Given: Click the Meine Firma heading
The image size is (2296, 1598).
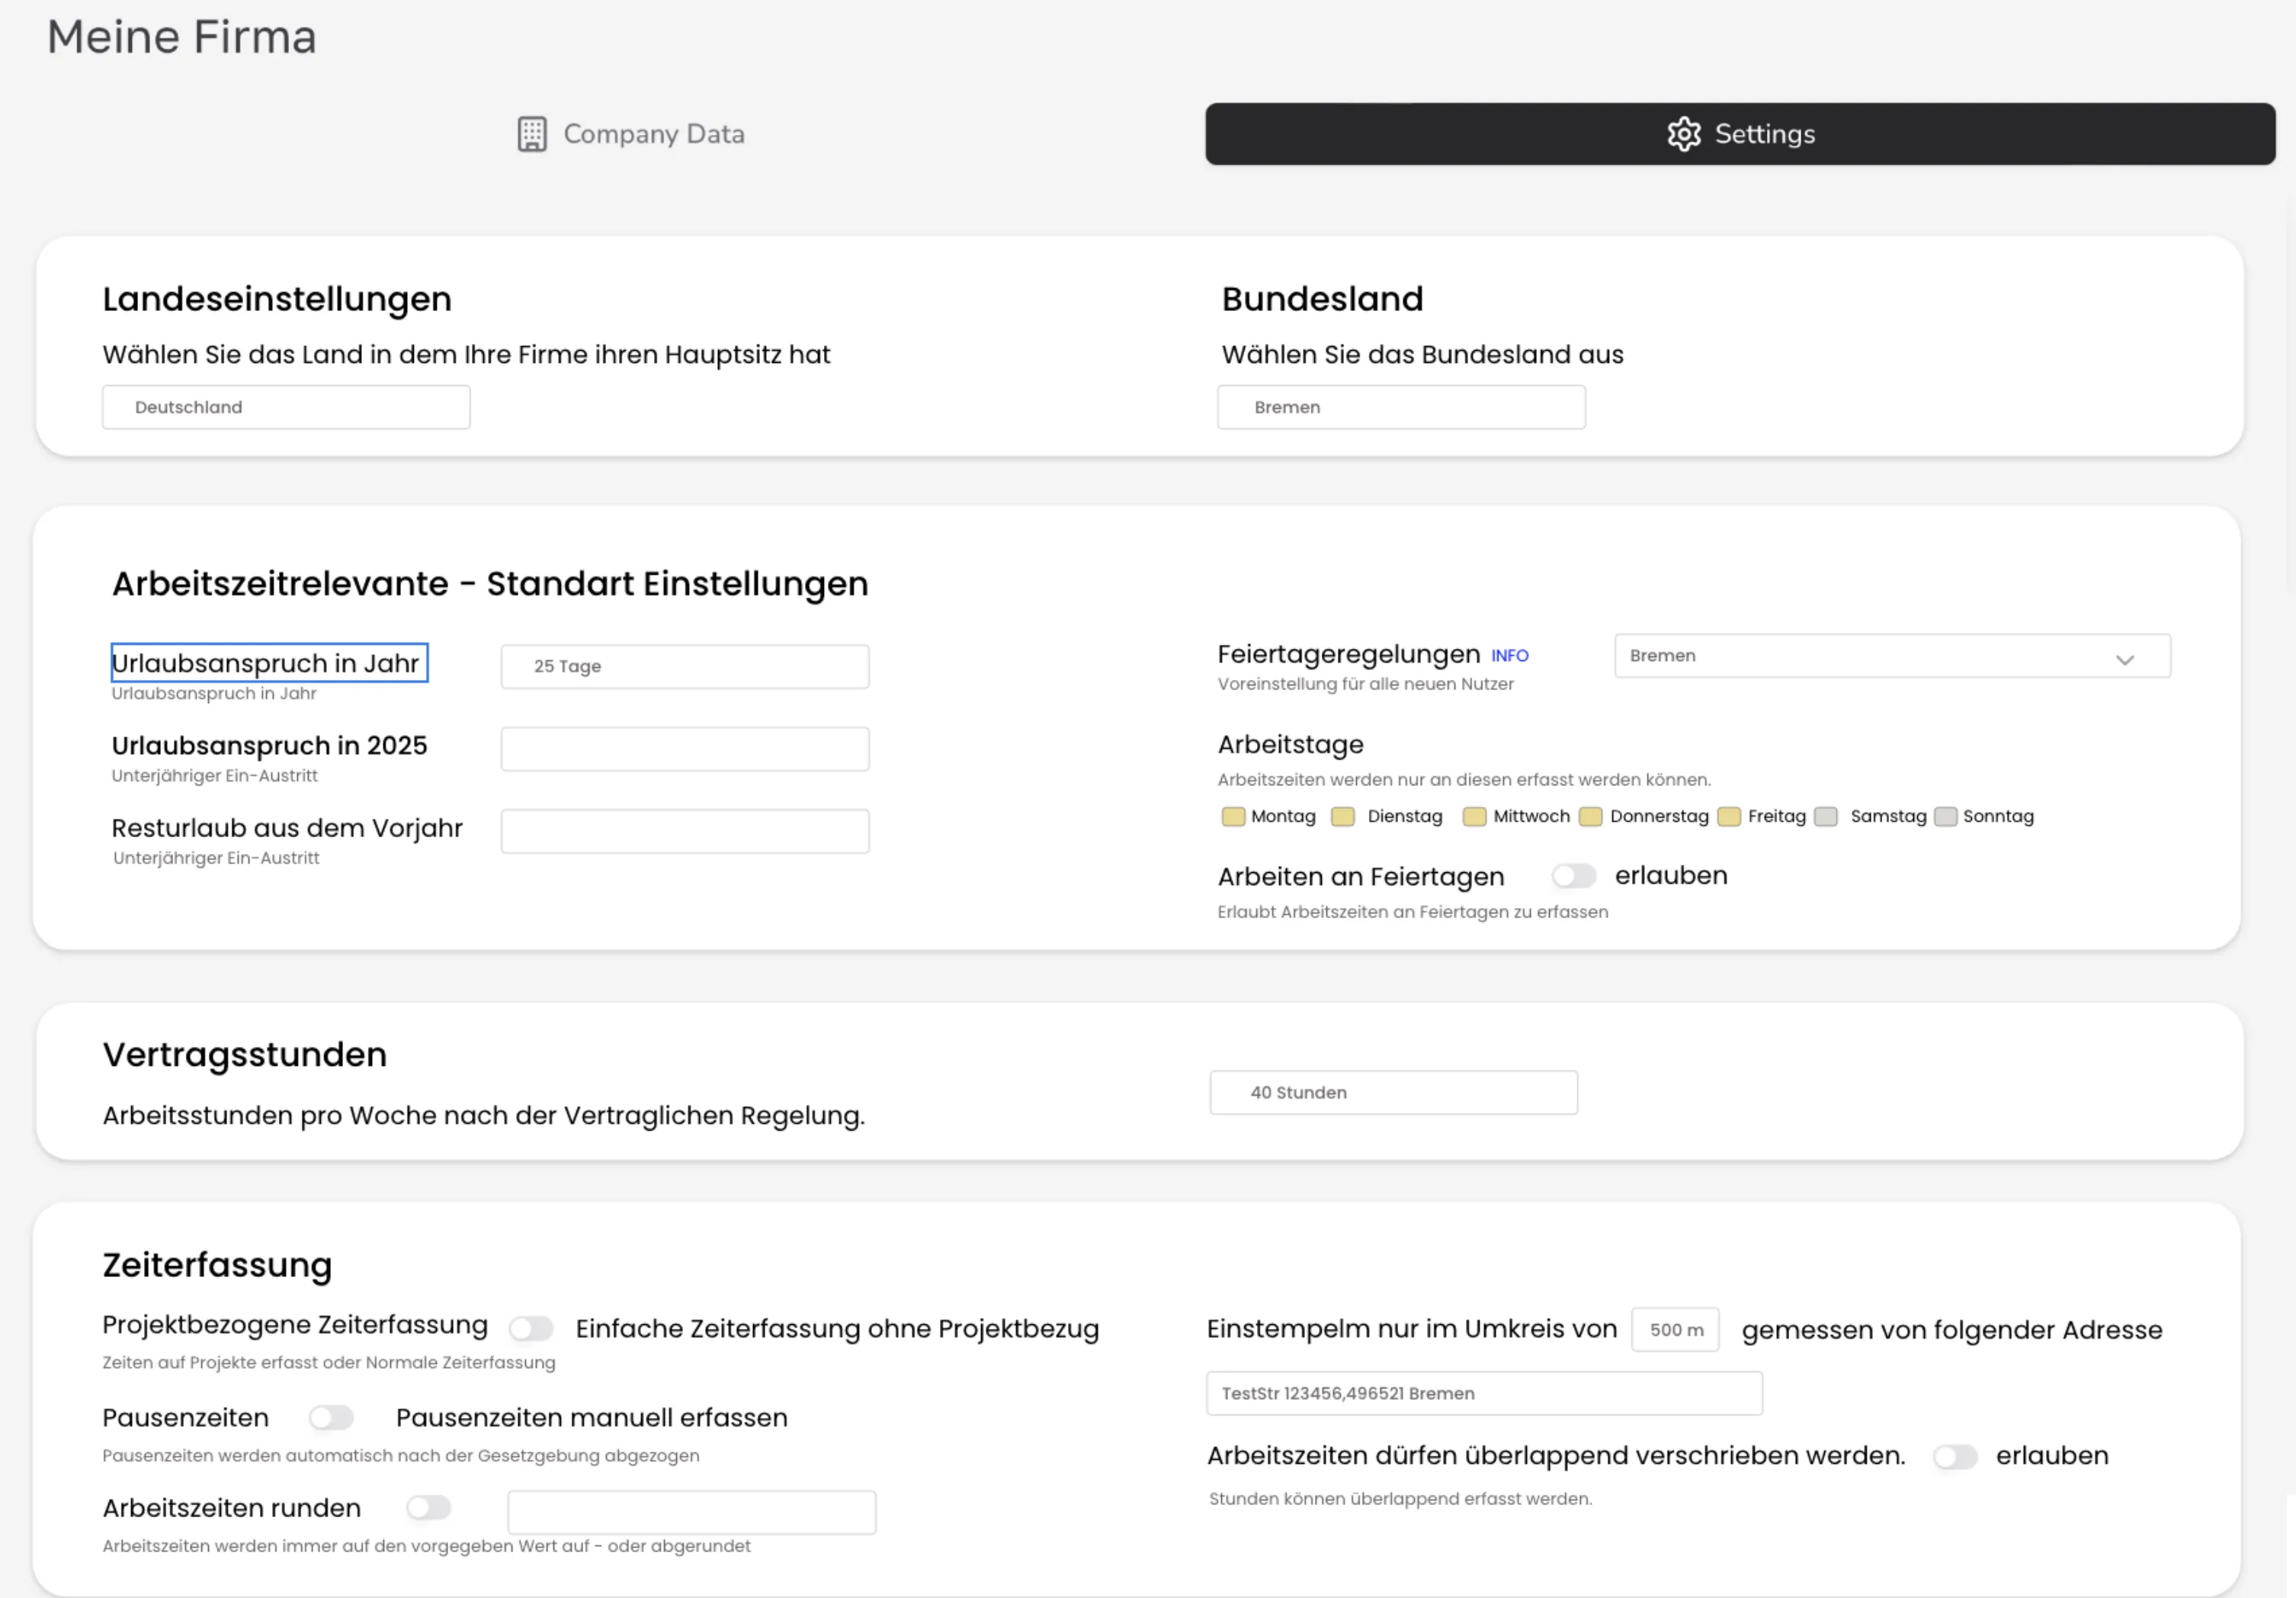Looking at the screenshot, I should coord(181,38).
